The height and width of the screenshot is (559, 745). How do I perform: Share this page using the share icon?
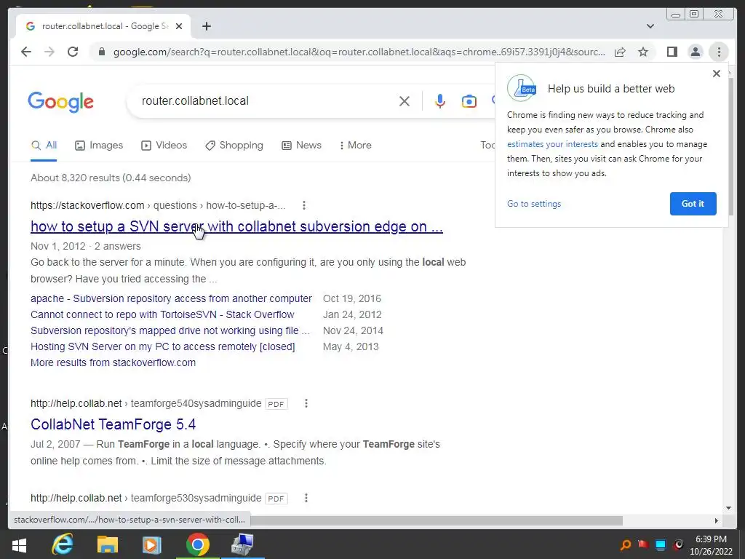[620, 52]
